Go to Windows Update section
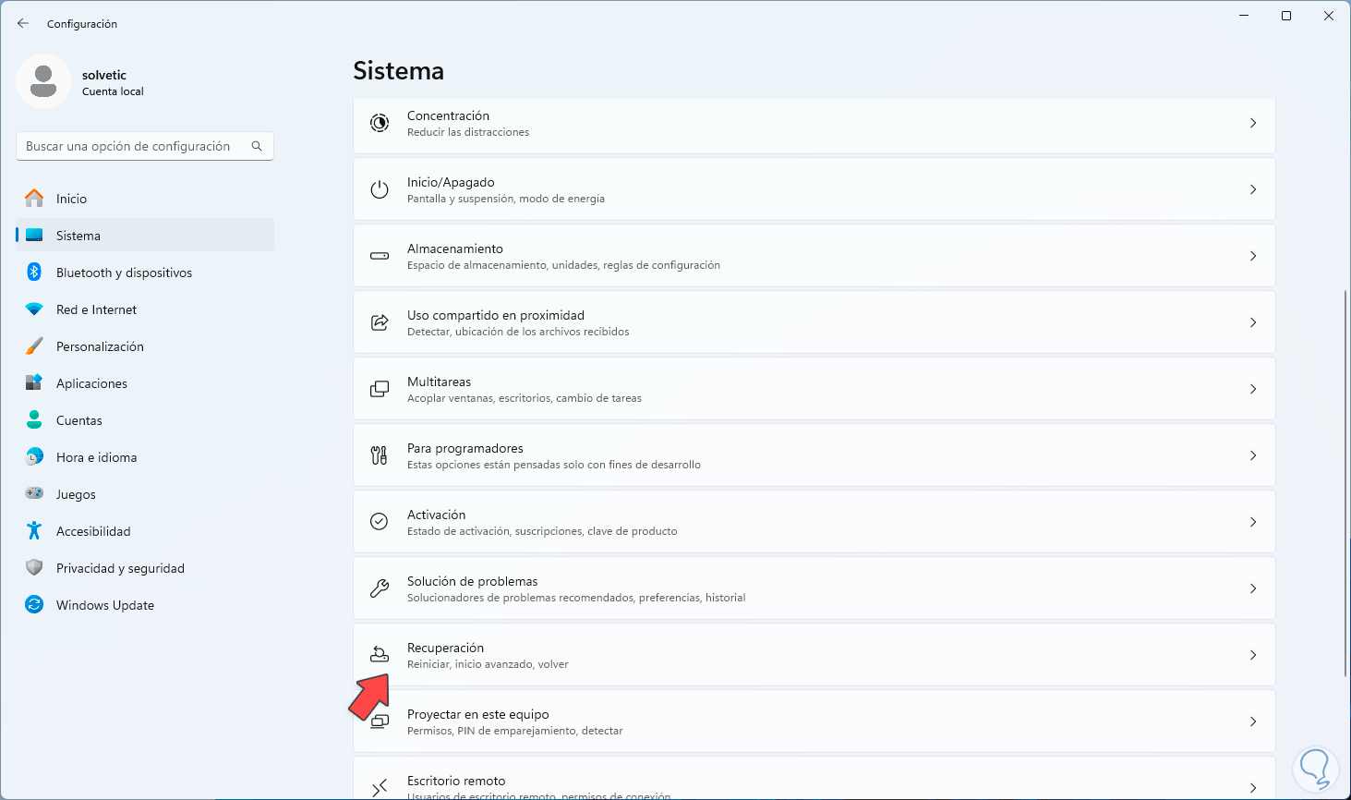This screenshot has width=1351, height=800. tap(104, 605)
